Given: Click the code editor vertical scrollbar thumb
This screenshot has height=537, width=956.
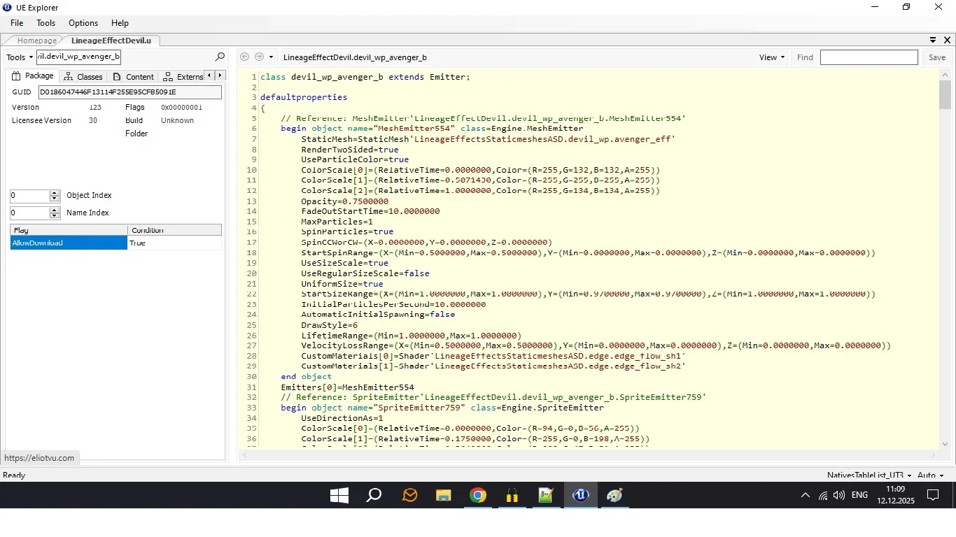Looking at the screenshot, I should point(946,94).
